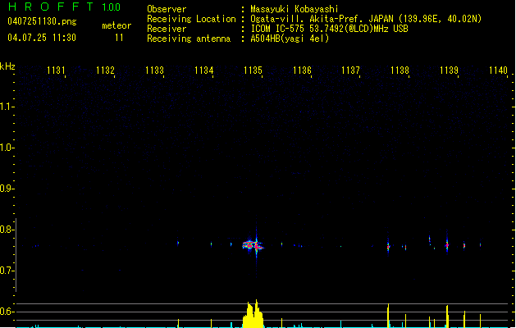The image size is (516, 328).
Task: Click the kHz axis unit label
Action: pyautogui.click(x=7, y=66)
